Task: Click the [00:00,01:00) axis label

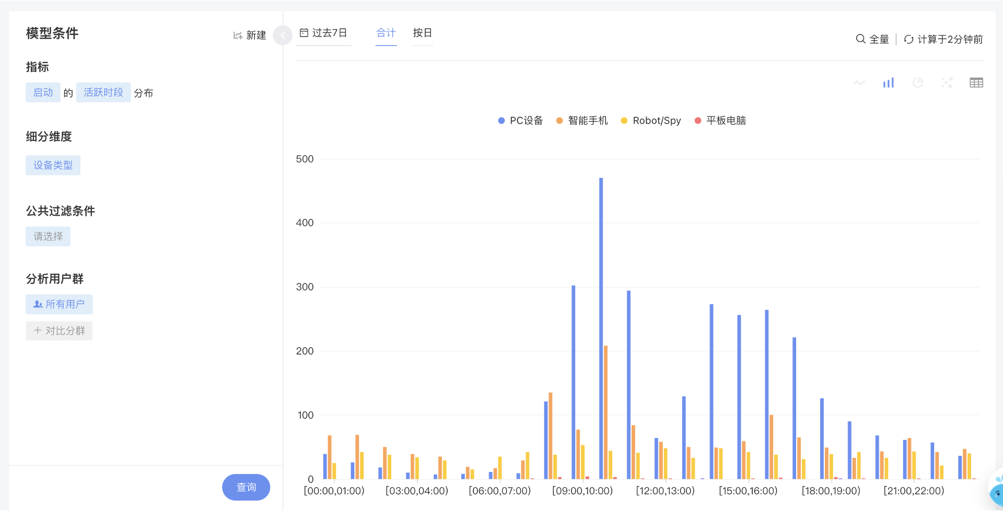Action: (x=334, y=491)
